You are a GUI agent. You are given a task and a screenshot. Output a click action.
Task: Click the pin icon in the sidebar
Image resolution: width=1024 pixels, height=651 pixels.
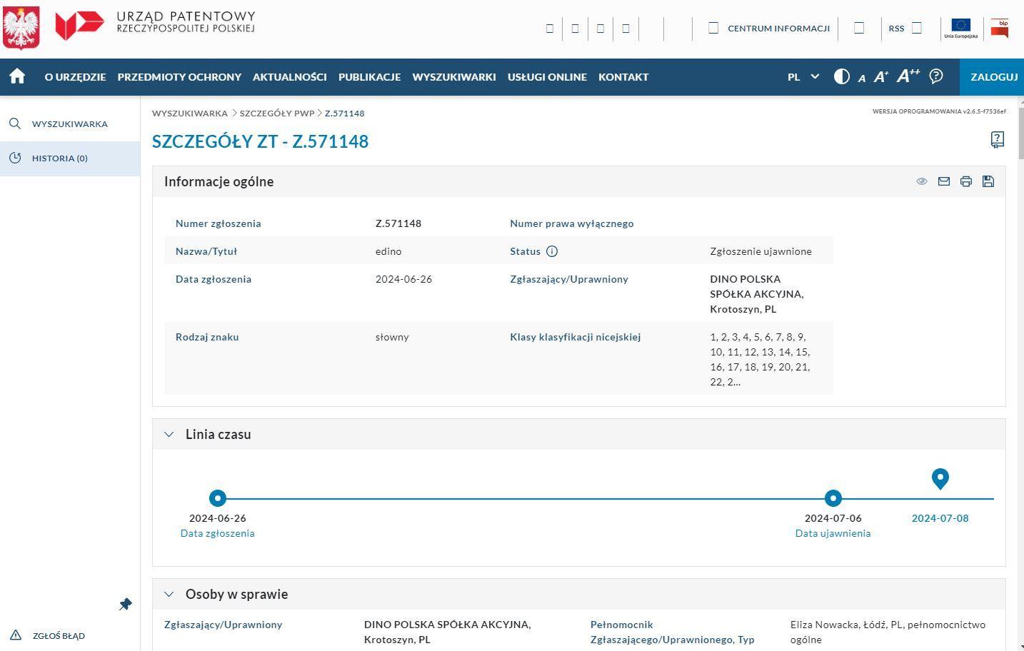(126, 605)
